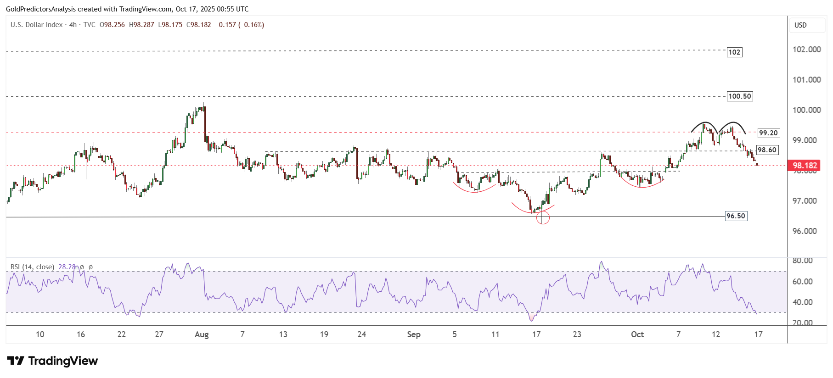Click the Sep label on the time axis
Viewport: 833px width, 378px height.
[414, 334]
